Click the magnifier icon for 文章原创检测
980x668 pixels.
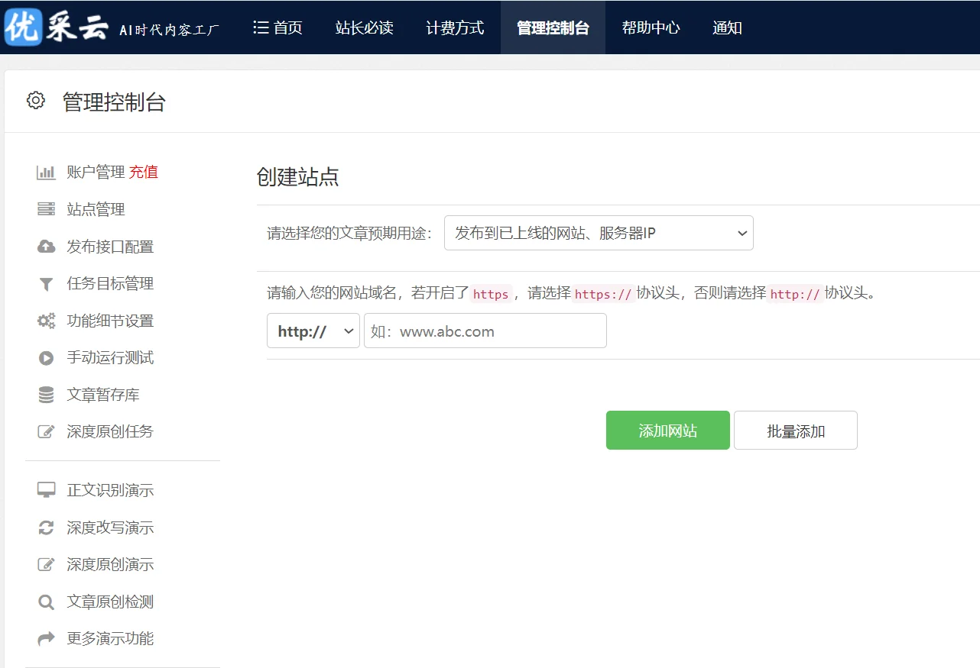click(46, 602)
